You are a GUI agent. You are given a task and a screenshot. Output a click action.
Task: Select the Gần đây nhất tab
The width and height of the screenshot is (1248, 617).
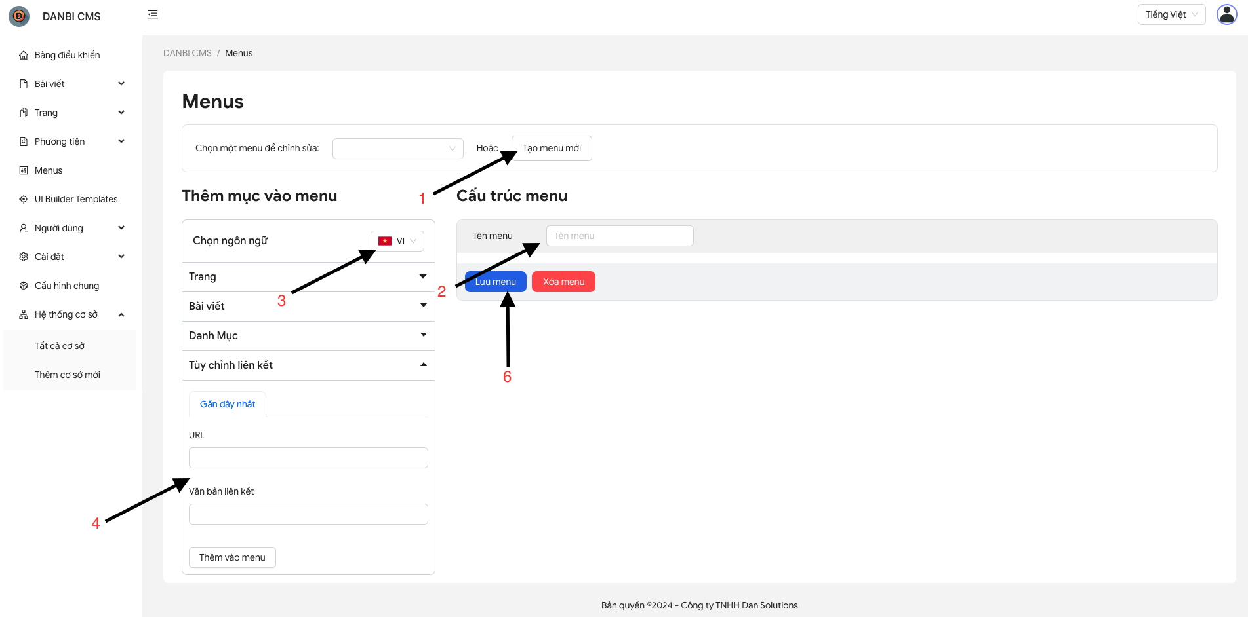[x=228, y=404]
